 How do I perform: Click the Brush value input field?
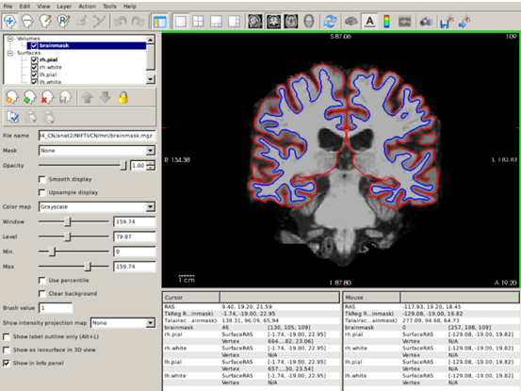coord(56,308)
